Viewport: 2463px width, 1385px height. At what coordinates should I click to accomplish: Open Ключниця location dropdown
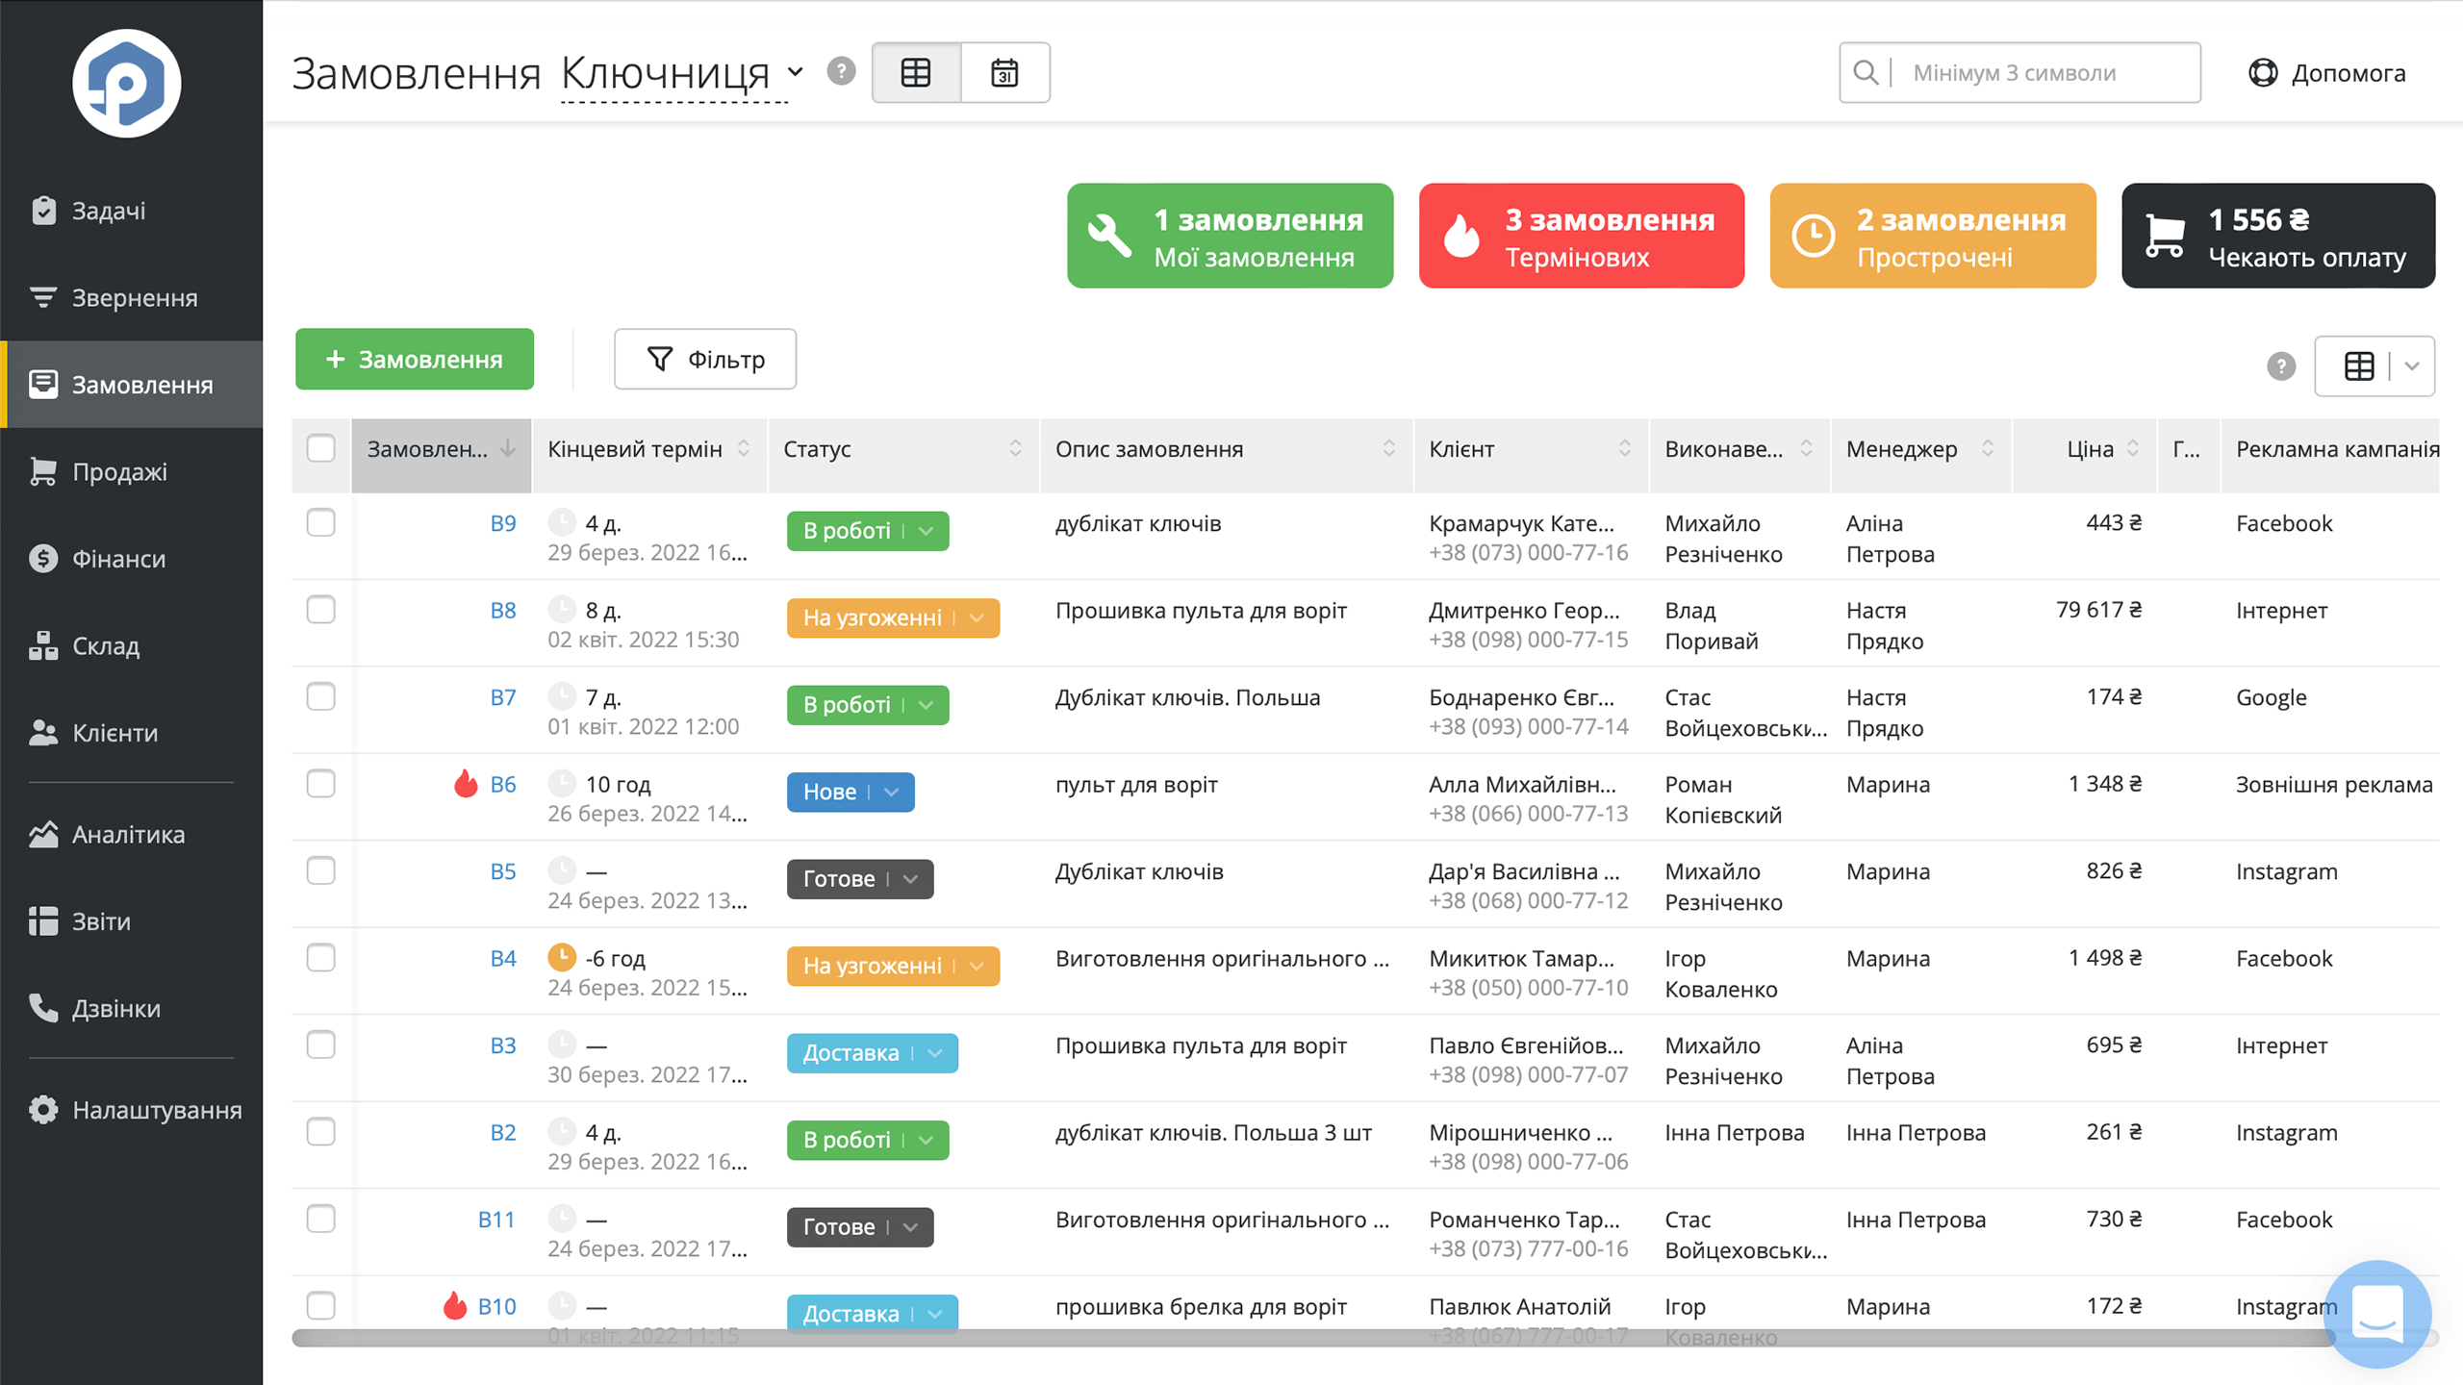682,73
